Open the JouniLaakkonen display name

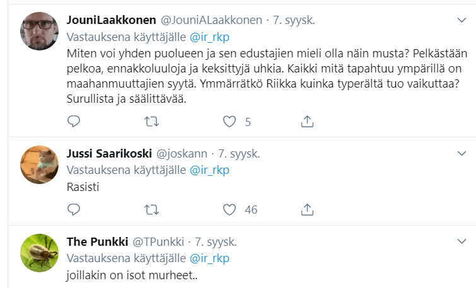pyautogui.click(x=111, y=20)
